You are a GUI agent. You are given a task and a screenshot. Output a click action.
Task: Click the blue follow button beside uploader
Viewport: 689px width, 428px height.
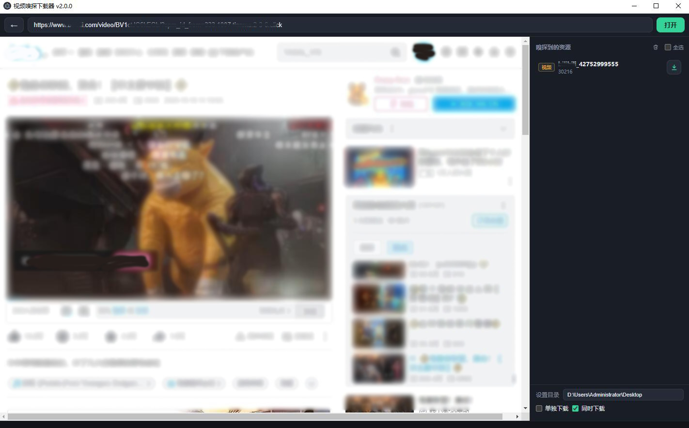point(473,104)
